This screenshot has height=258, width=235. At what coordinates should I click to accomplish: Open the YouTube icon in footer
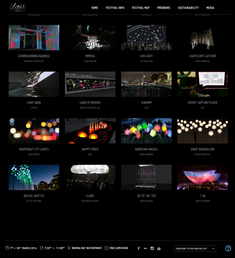click(x=159, y=248)
